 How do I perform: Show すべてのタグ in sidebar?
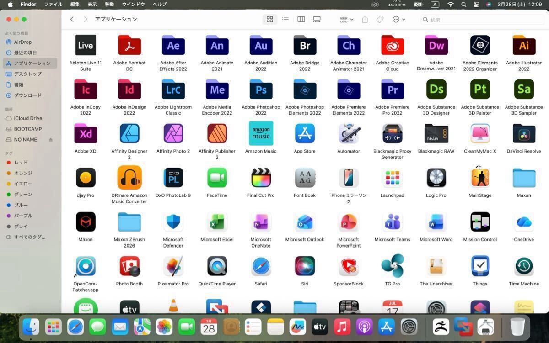30,237
